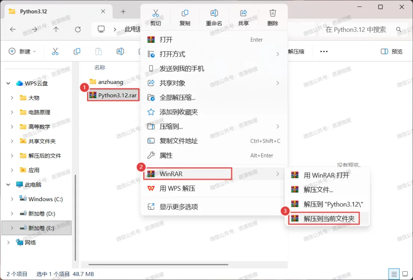413x280 pixels.
Task: Click the computer icon in address bar
Action: [x=101, y=29]
